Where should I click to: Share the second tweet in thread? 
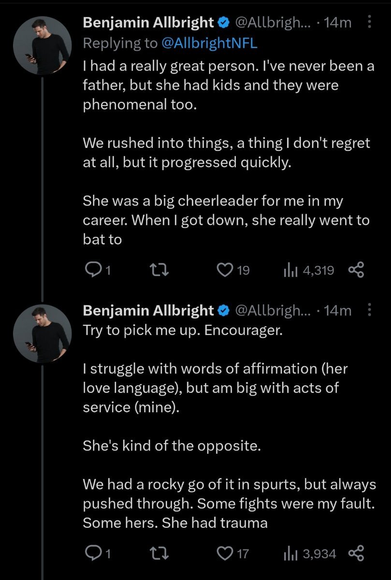tap(356, 553)
